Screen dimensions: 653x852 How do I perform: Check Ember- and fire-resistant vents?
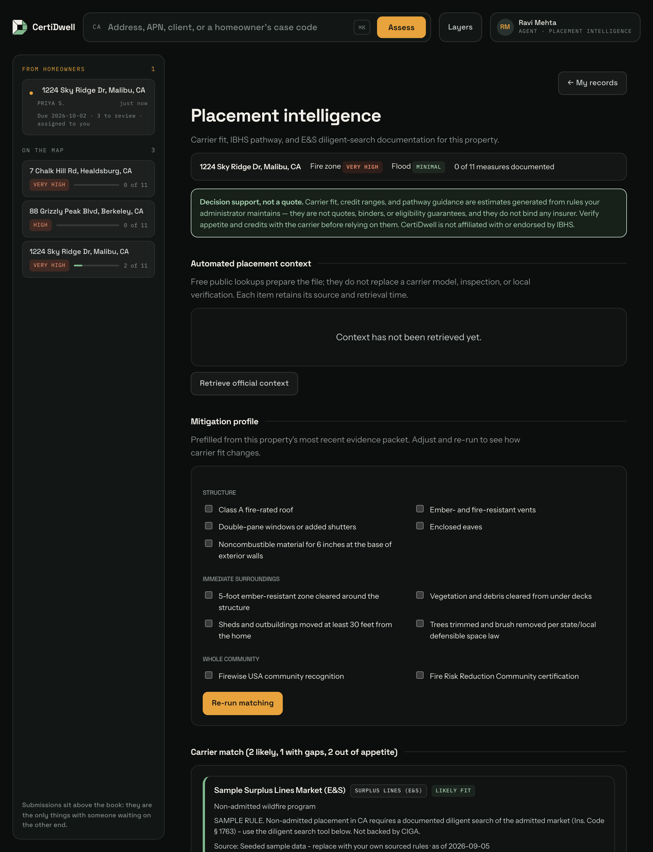point(420,509)
